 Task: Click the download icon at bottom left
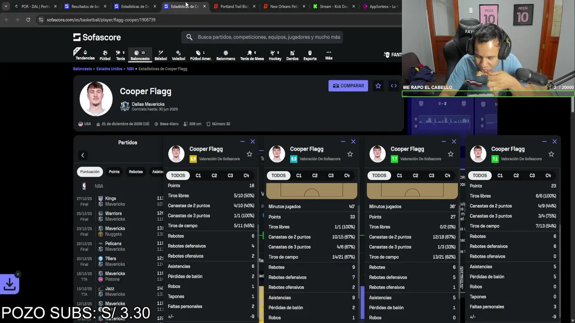10,284
